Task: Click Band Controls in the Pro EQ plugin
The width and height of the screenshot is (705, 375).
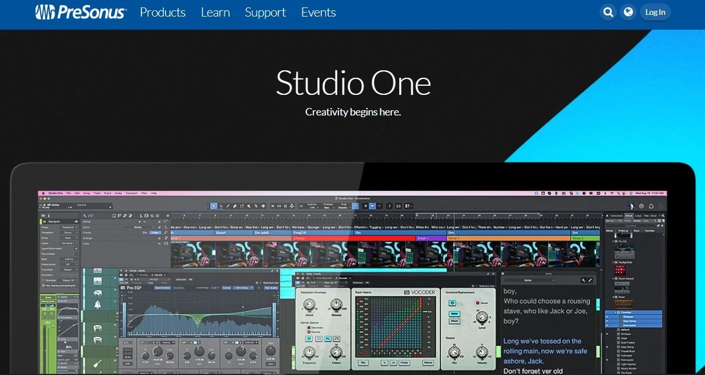Action: (162, 288)
